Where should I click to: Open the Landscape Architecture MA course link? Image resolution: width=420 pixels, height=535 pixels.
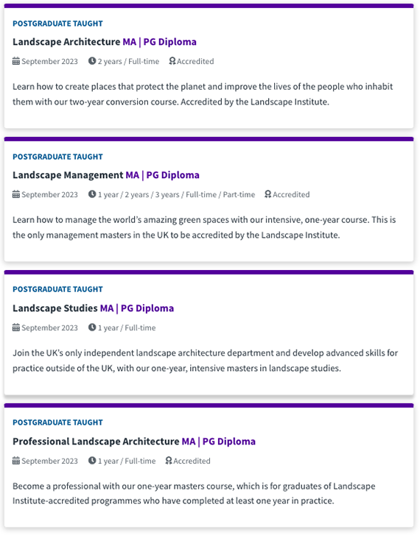pyautogui.click(x=105, y=42)
